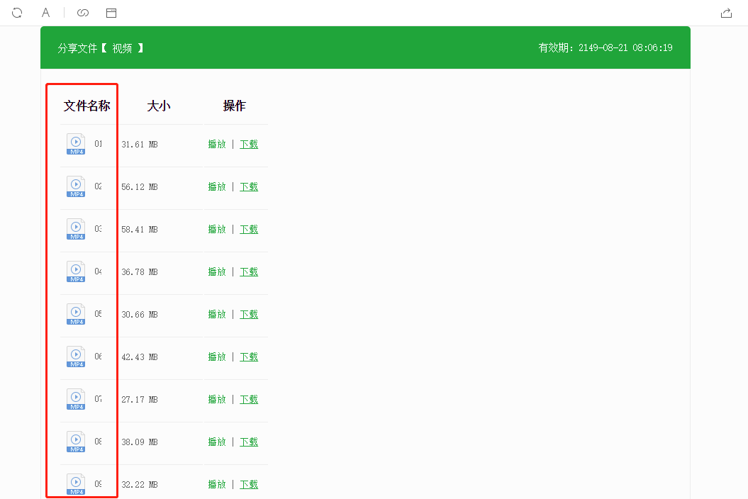Click the 操作 column header

[x=234, y=106]
